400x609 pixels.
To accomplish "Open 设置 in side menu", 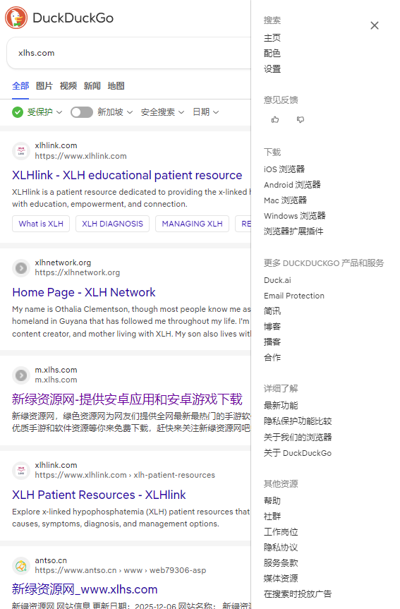I will click(272, 69).
